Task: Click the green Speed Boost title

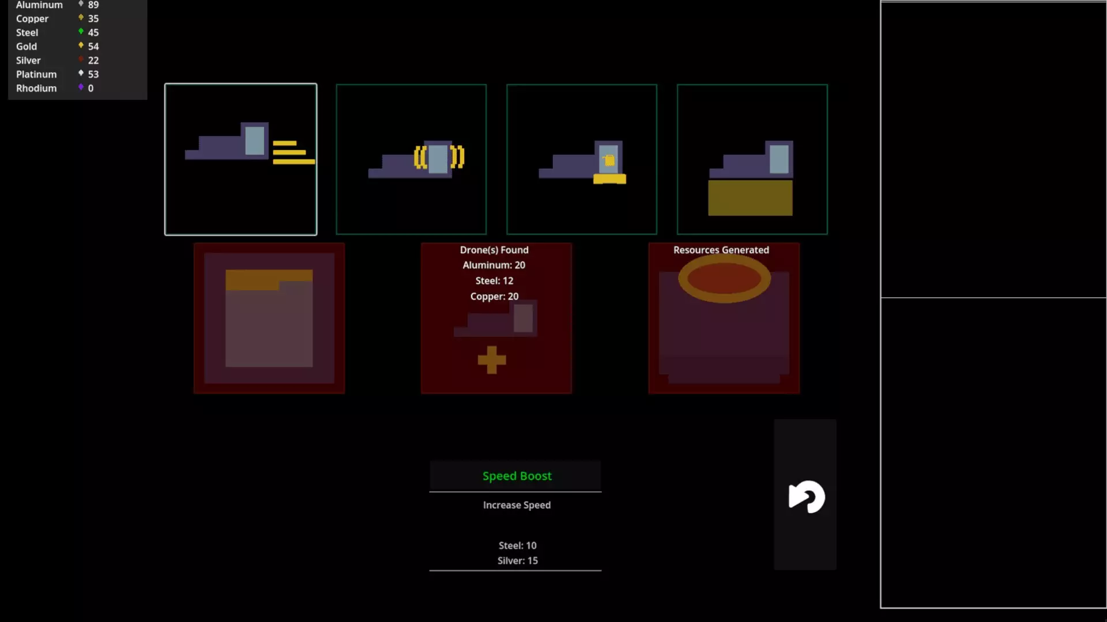Action: (x=517, y=476)
